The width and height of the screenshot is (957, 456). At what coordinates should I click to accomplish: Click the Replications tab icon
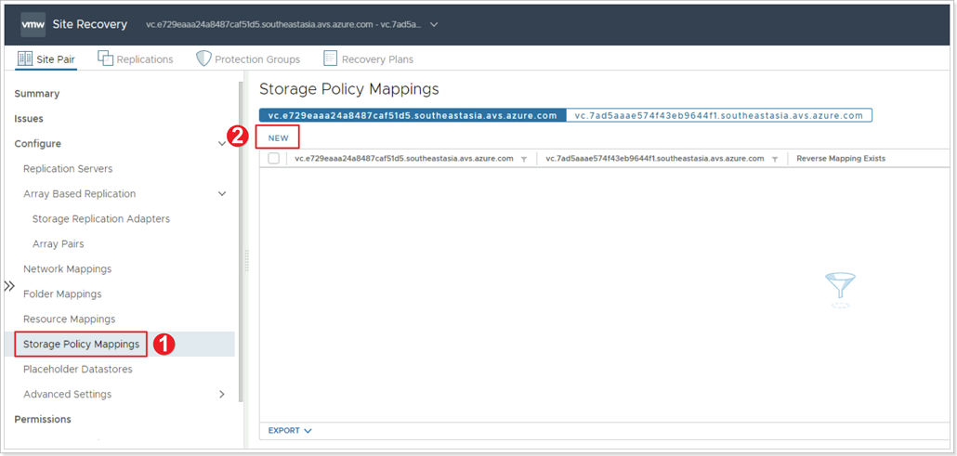106,59
